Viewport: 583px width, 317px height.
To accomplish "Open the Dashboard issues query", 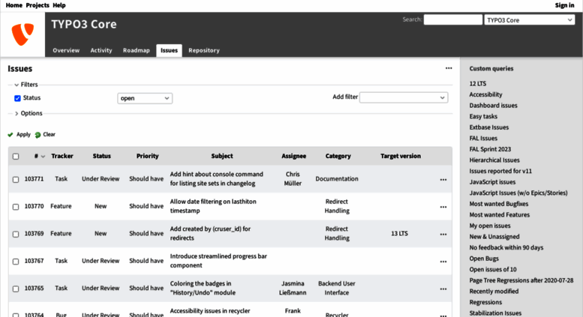I will (494, 106).
